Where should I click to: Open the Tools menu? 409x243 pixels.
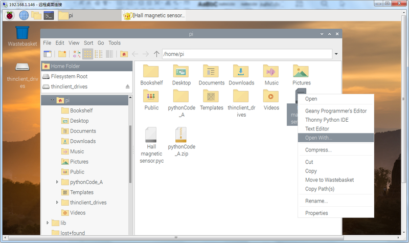pyautogui.click(x=115, y=43)
